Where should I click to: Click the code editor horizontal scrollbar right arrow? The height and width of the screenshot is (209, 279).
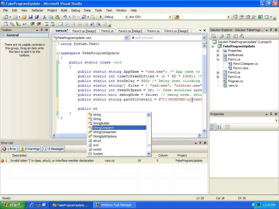199,136
